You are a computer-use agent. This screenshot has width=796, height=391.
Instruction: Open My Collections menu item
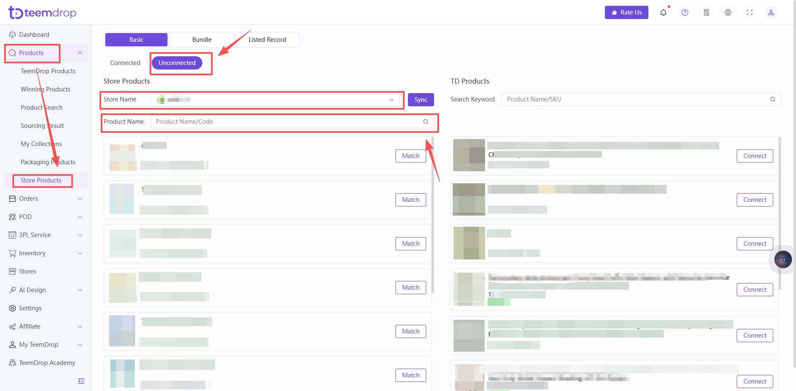41,144
